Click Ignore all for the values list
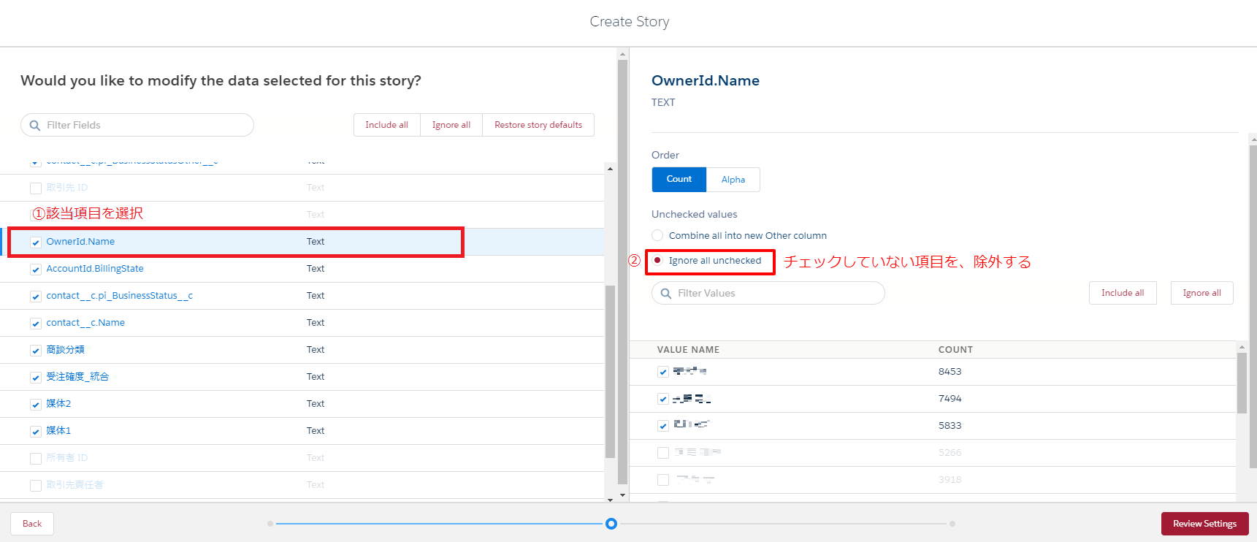This screenshot has width=1257, height=542. tap(1201, 293)
